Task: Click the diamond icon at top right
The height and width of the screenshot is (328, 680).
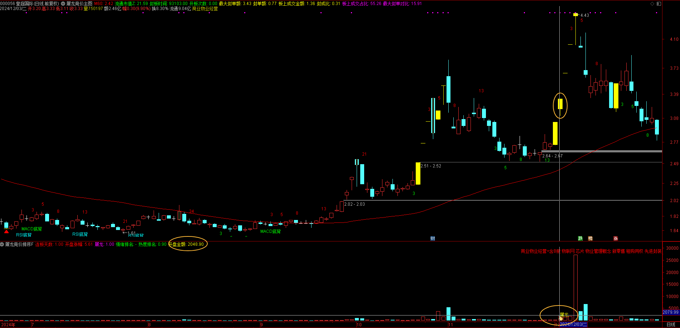Action: click(652, 4)
